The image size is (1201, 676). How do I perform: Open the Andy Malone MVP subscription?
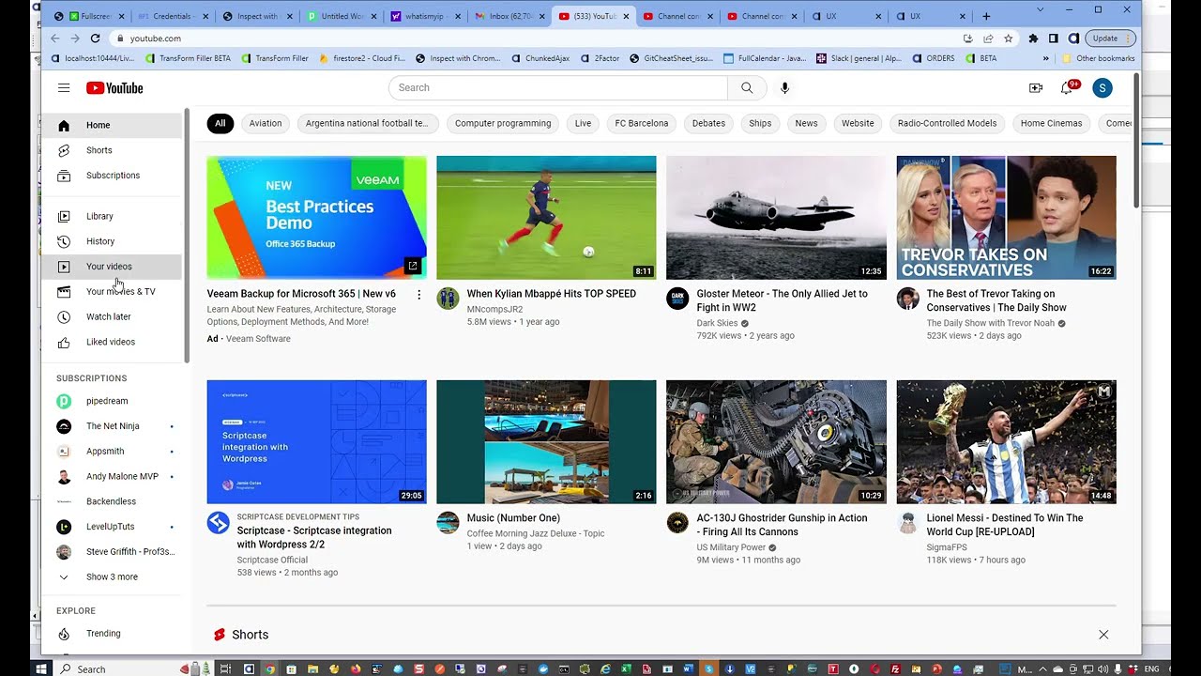pos(113,476)
